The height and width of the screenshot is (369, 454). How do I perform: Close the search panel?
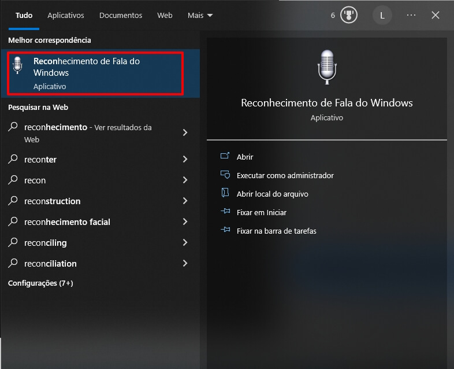coord(435,15)
